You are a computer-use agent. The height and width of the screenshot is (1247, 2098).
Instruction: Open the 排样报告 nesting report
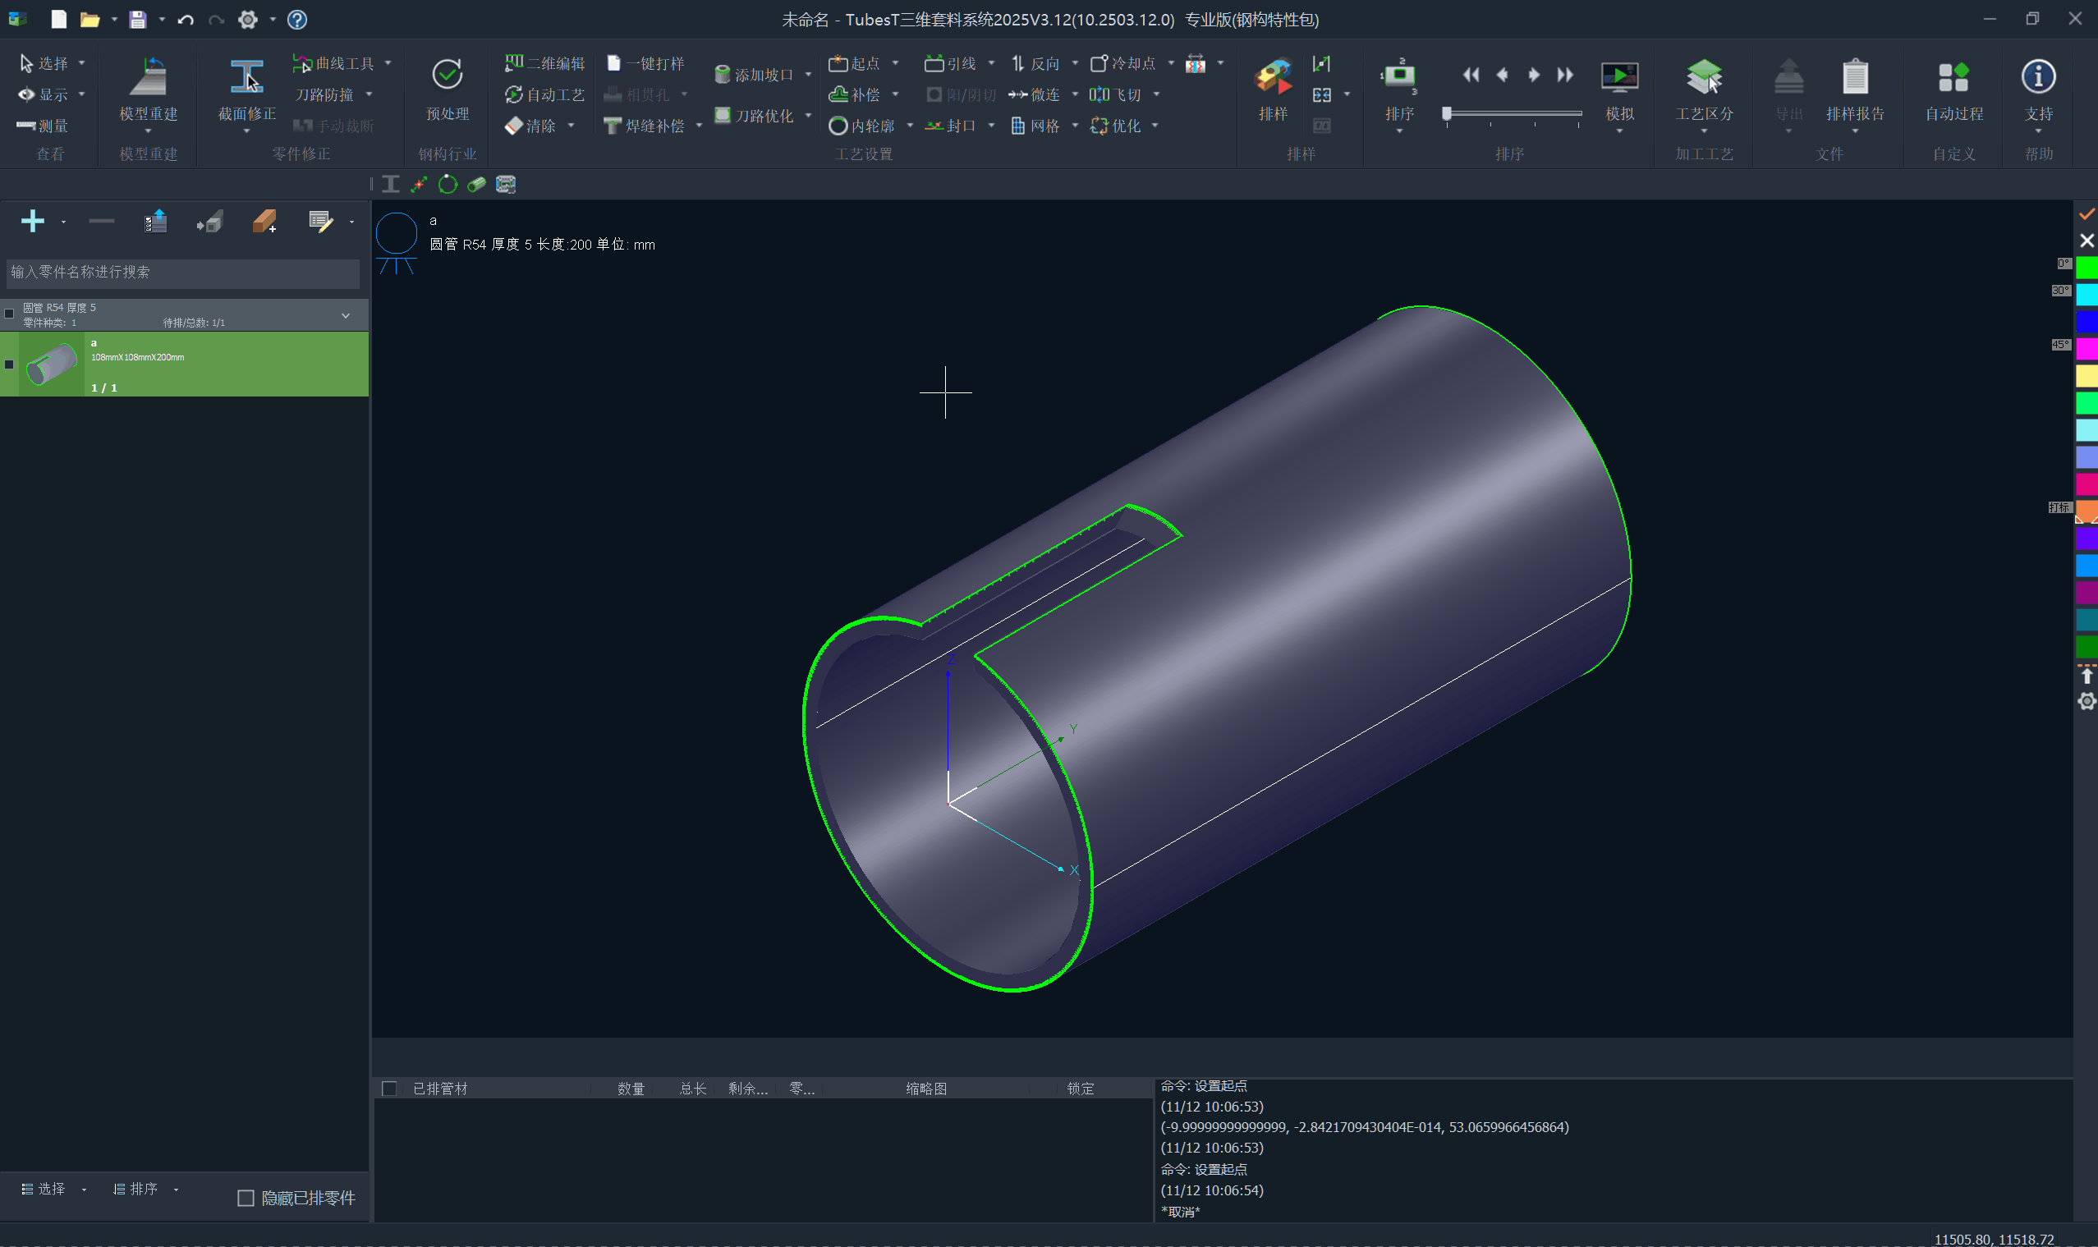[1854, 78]
